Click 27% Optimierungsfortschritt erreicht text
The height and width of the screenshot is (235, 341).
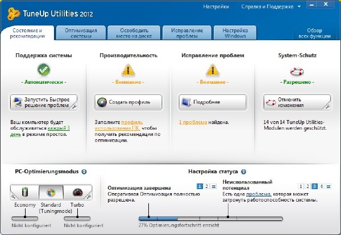179,225
